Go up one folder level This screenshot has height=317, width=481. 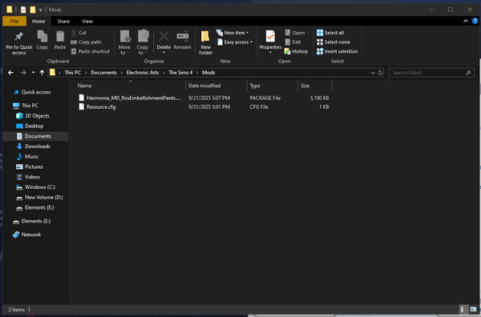42,73
